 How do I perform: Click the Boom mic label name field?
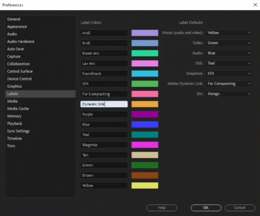(104, 53)
